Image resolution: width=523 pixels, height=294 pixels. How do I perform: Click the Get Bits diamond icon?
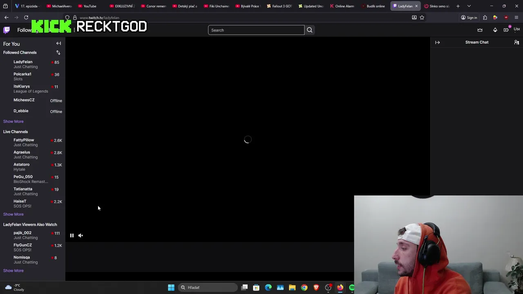pyautogui.click(x=495, y=30)
